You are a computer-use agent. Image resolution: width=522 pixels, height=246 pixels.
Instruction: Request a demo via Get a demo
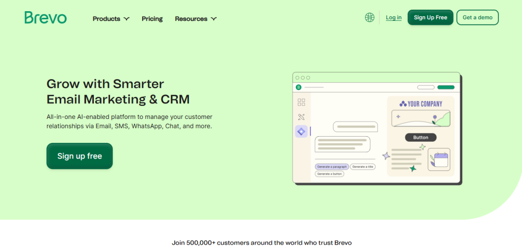point(477,17)
